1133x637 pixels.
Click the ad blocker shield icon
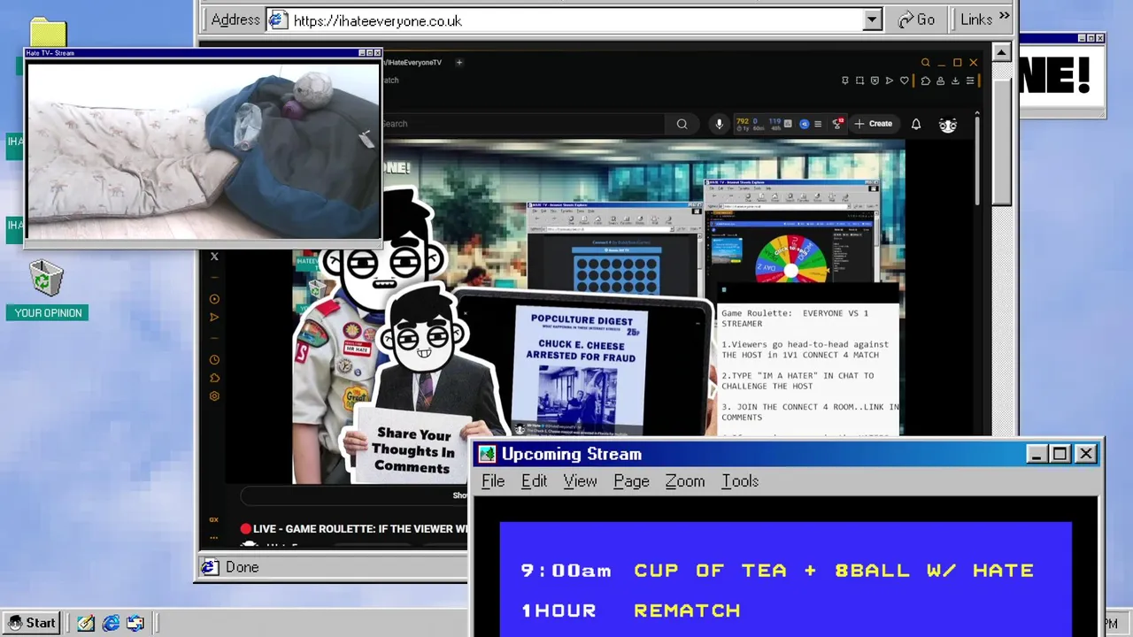click(875, 81)
